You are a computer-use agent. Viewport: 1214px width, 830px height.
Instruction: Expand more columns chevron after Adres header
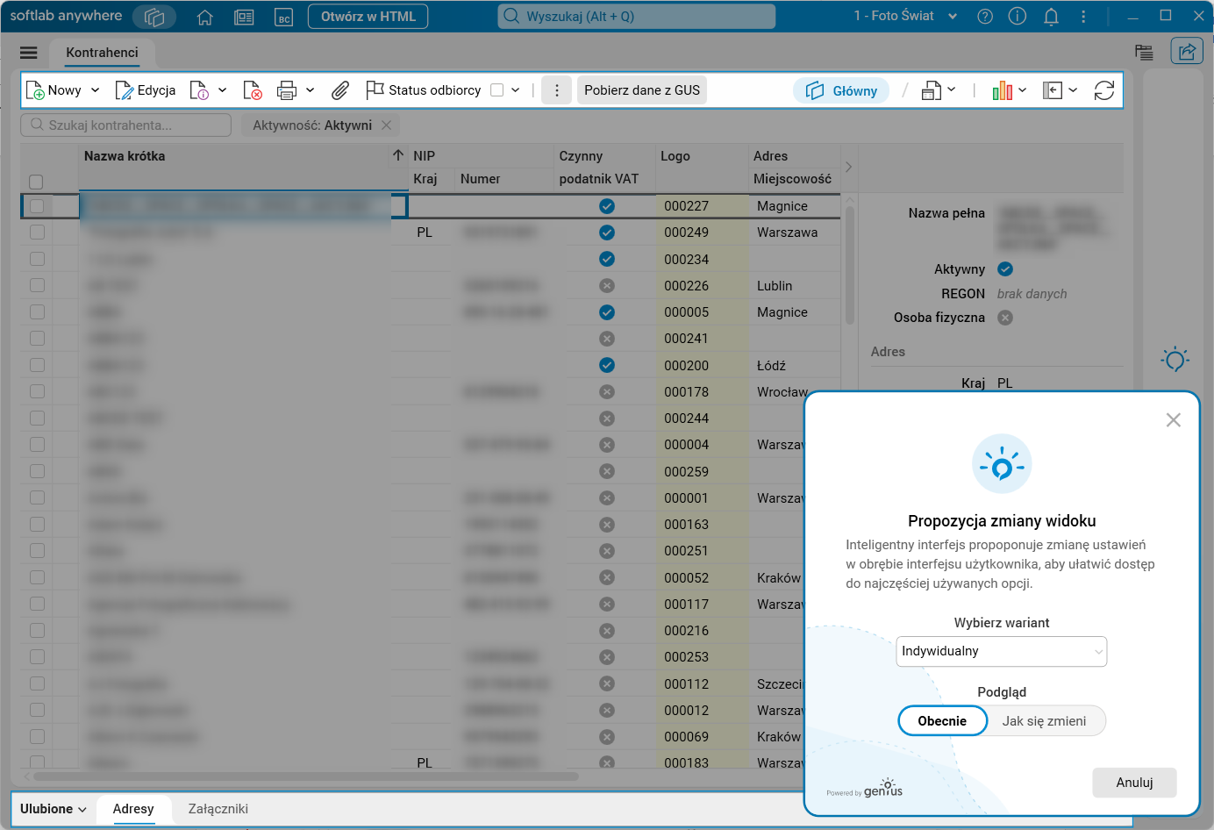pyautogui.click(x=848, y=167)
